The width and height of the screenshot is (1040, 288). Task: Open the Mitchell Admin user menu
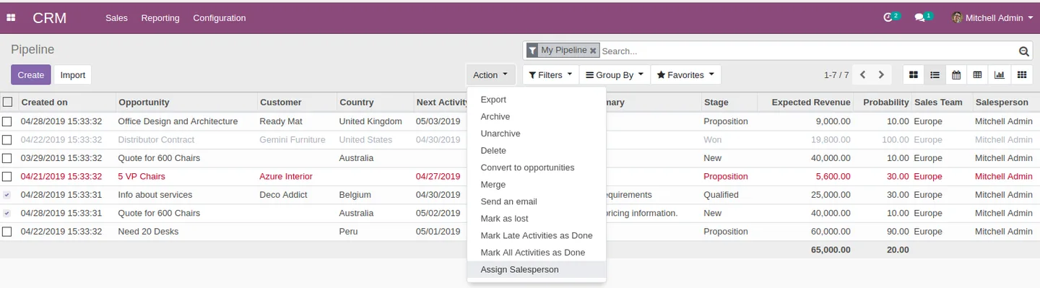coord(993,17)
